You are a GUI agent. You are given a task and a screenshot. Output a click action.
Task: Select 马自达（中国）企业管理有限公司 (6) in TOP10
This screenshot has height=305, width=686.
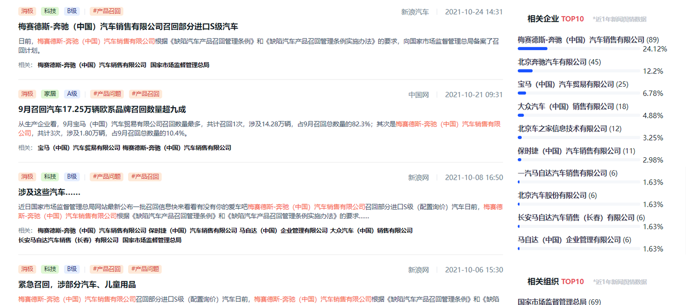pyautogui.click(x=575, y=240)
